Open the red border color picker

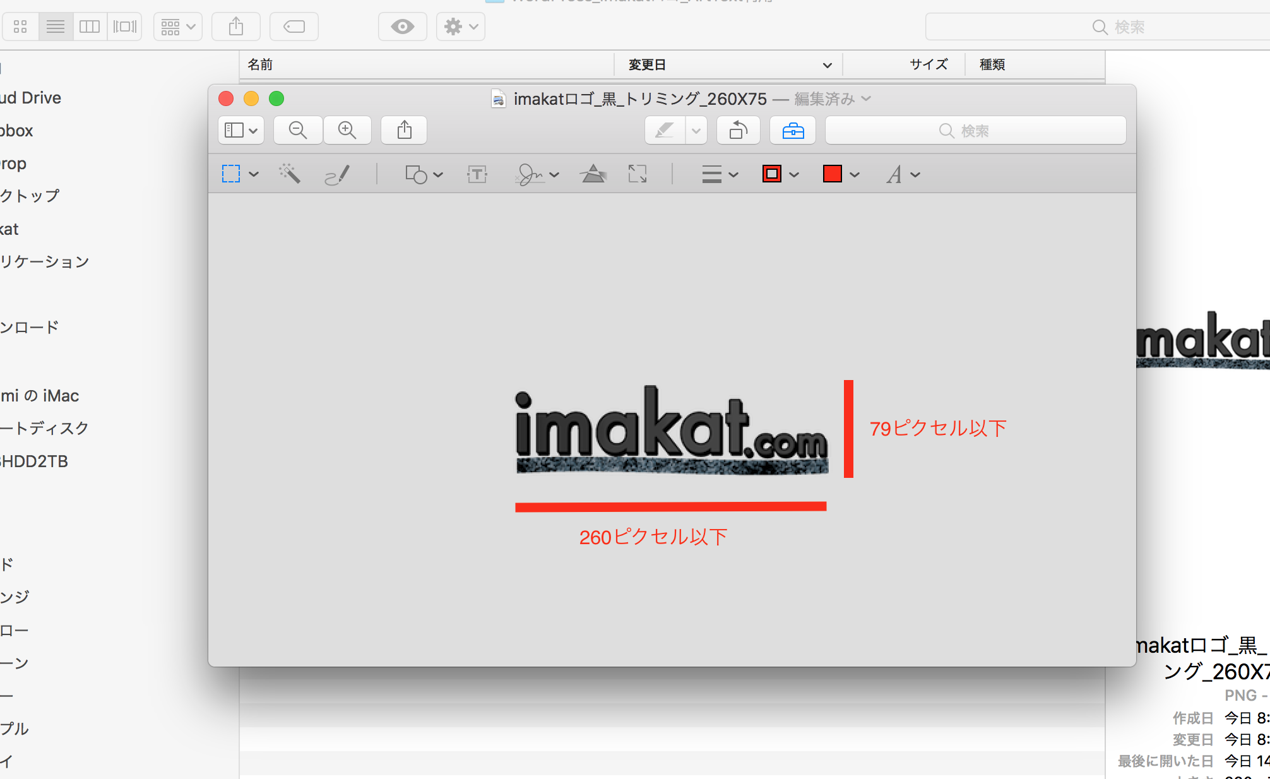780,174
